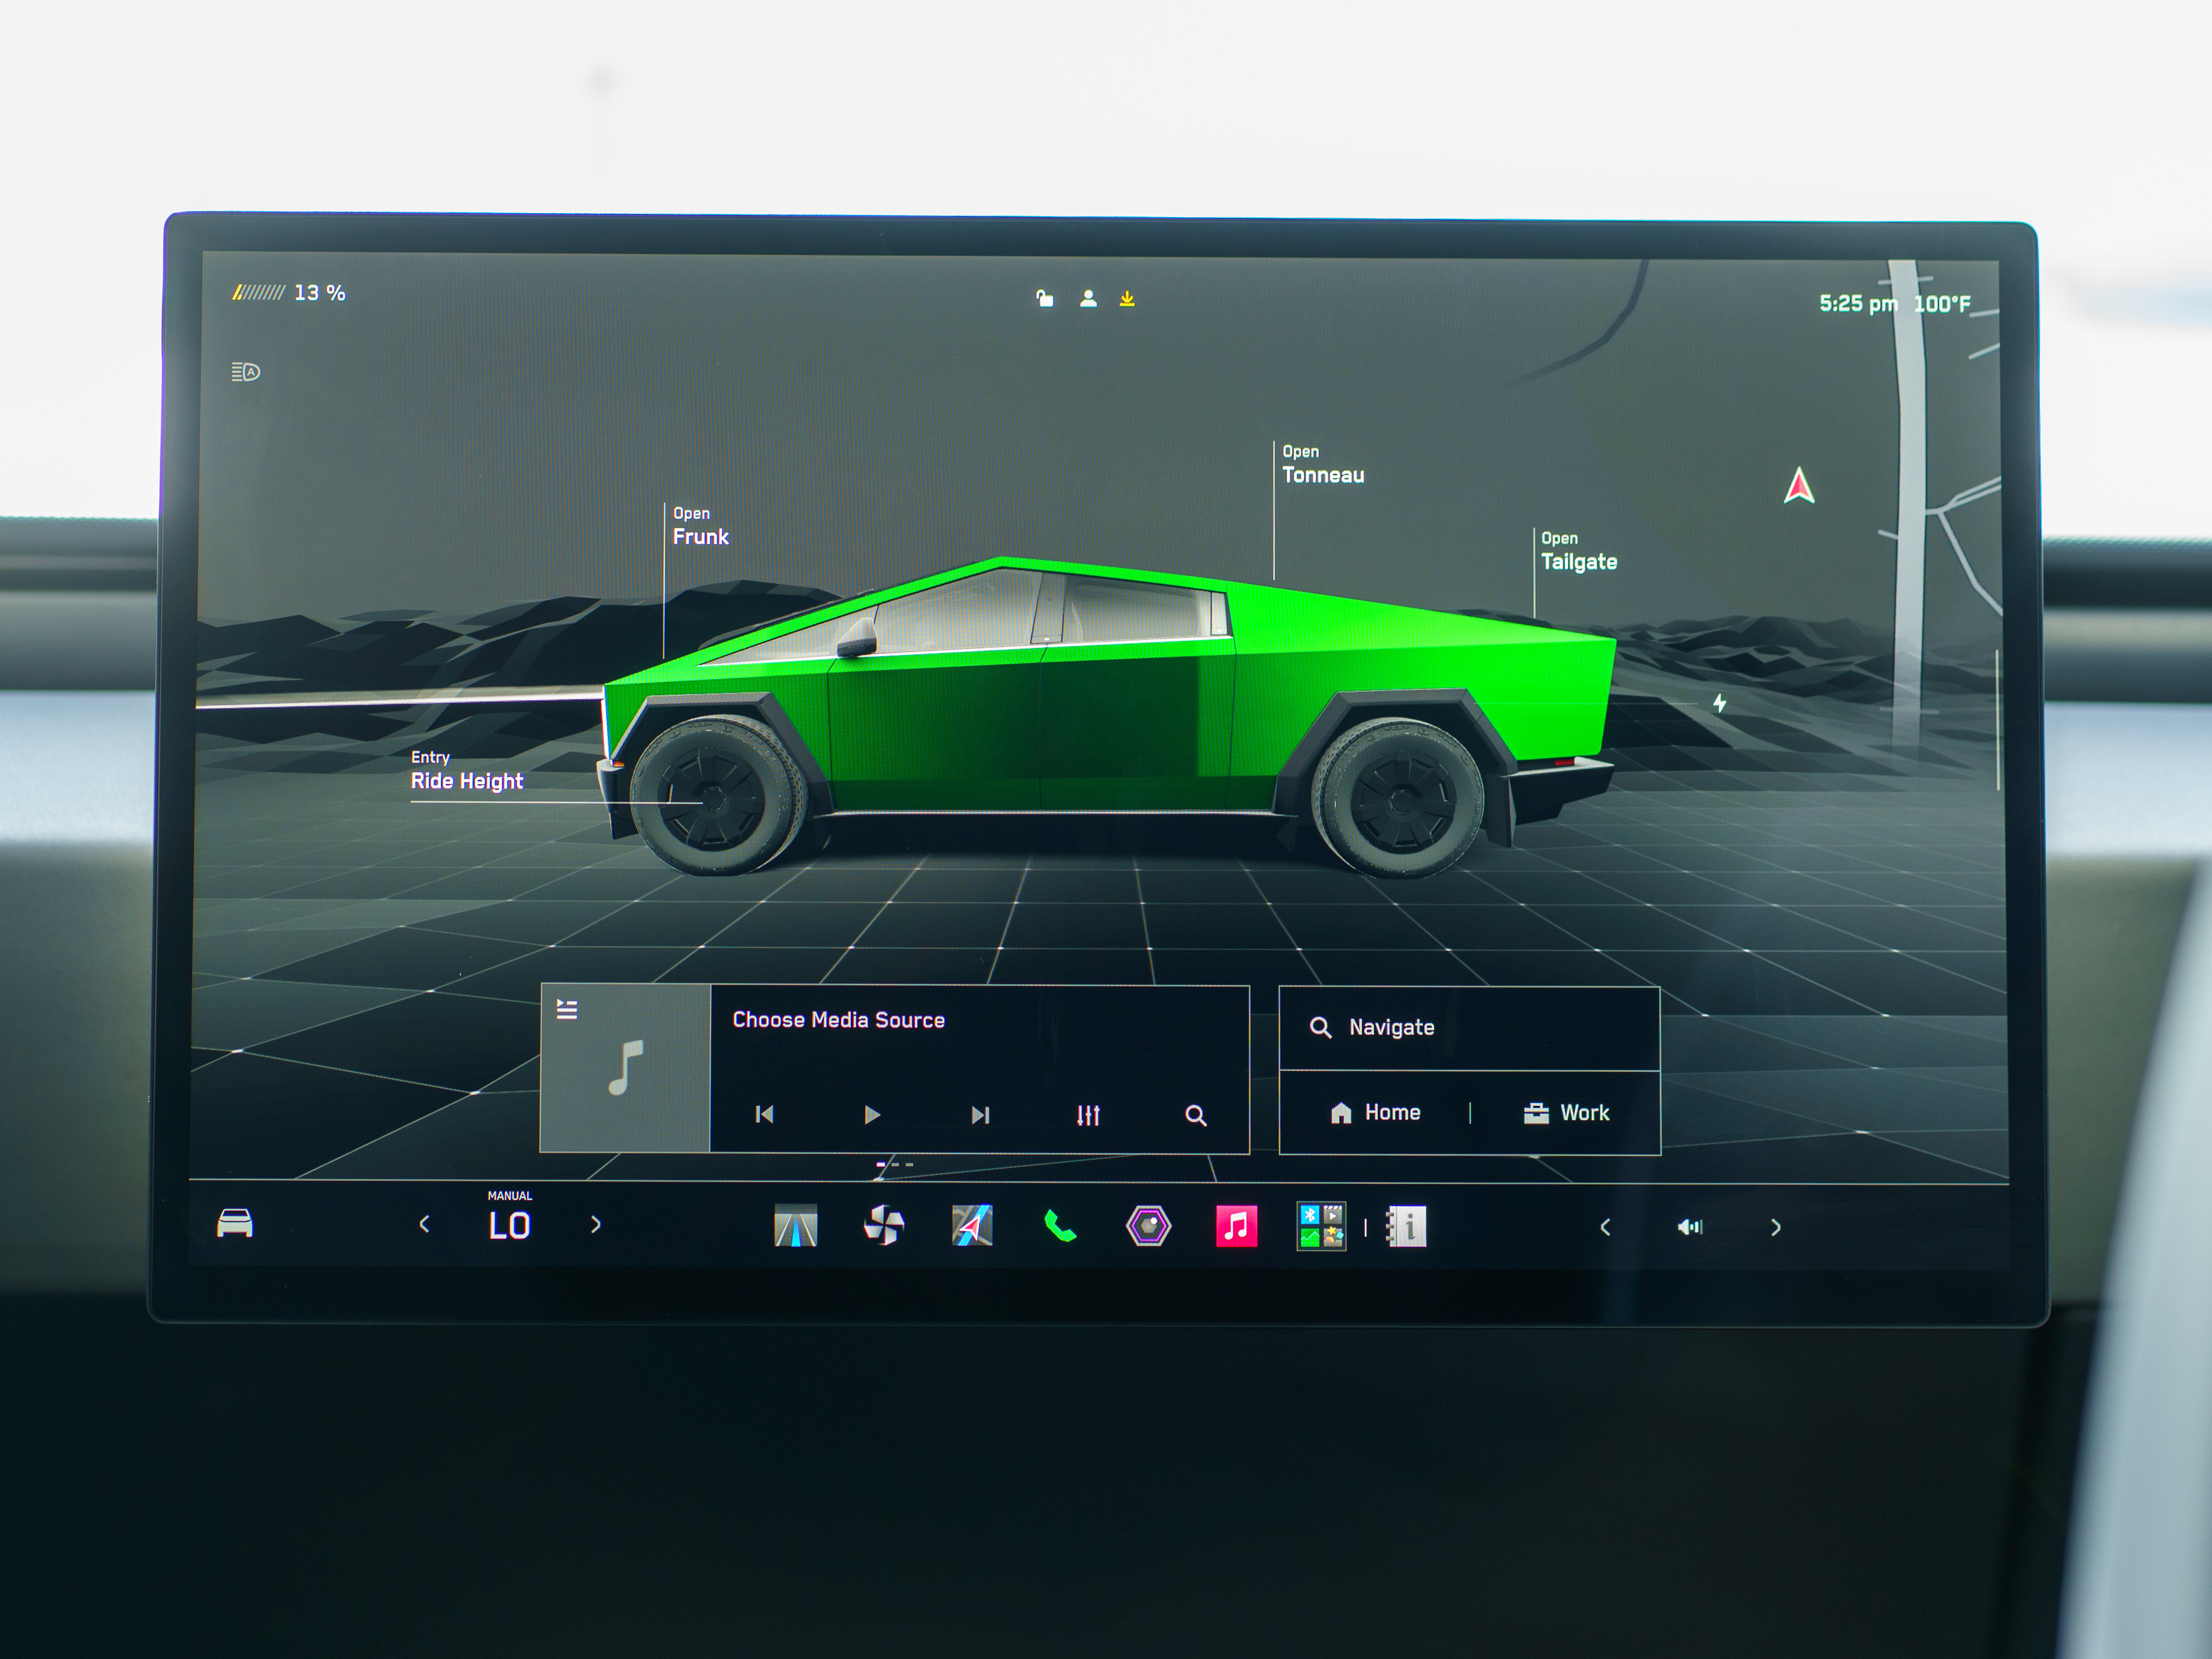Tap the 13 % battery indicator

[x=289, y=293]
